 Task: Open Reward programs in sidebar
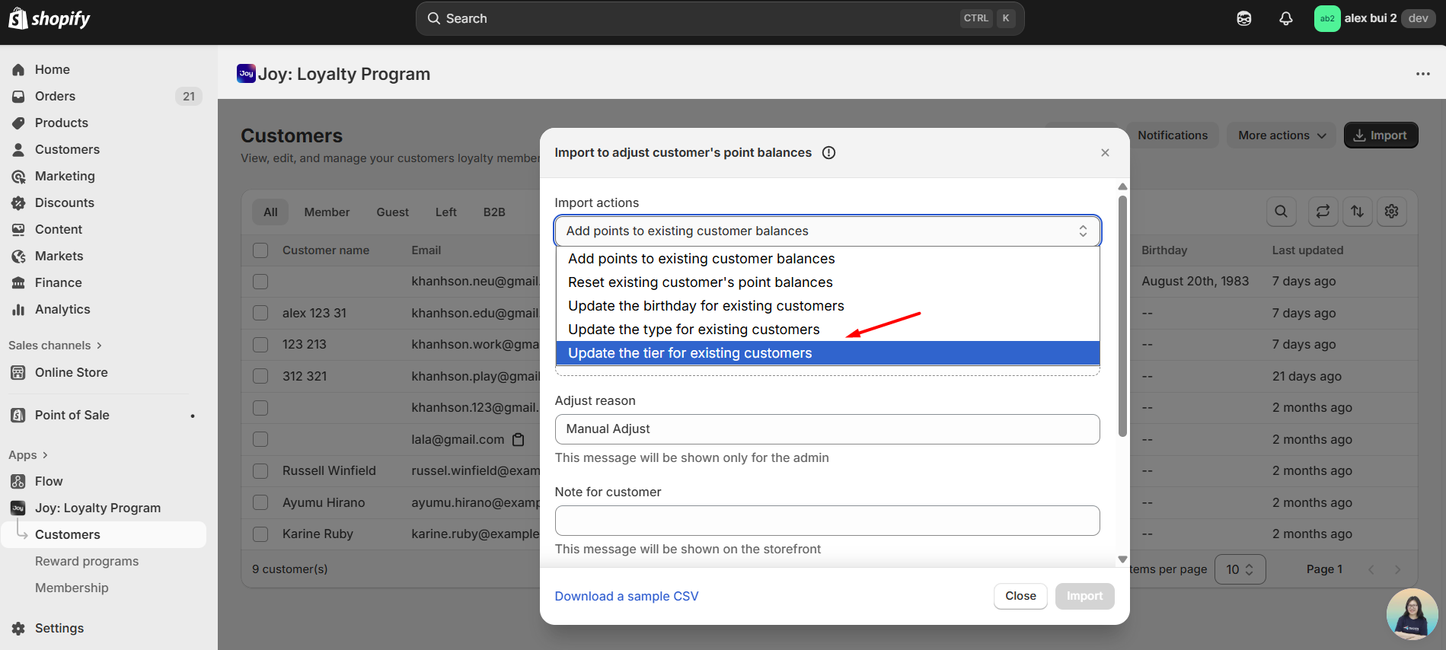[x=87, y=561]
